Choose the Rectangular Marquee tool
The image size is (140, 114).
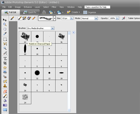pos(5,39)
